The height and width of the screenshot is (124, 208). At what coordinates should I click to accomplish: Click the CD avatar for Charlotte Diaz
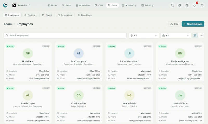click(x=79, y=95)
